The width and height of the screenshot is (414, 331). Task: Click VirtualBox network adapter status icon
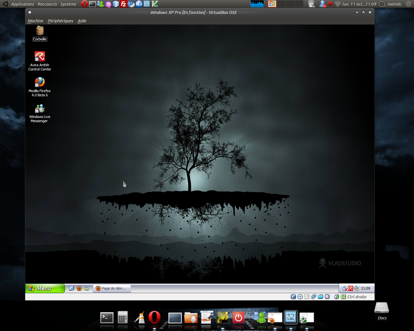313,297
